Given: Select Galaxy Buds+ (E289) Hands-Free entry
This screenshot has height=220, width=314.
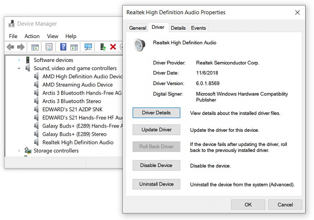Looking at the screenshot, I should (x=82, y=126).
